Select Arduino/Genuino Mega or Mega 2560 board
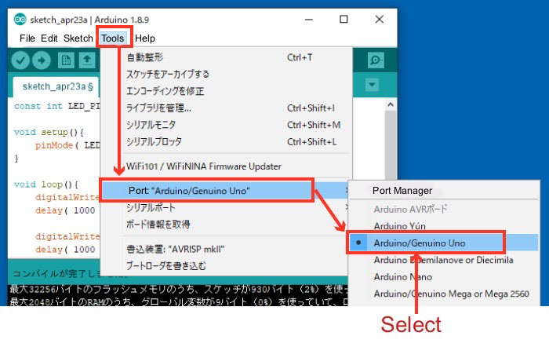 point(444,294)
